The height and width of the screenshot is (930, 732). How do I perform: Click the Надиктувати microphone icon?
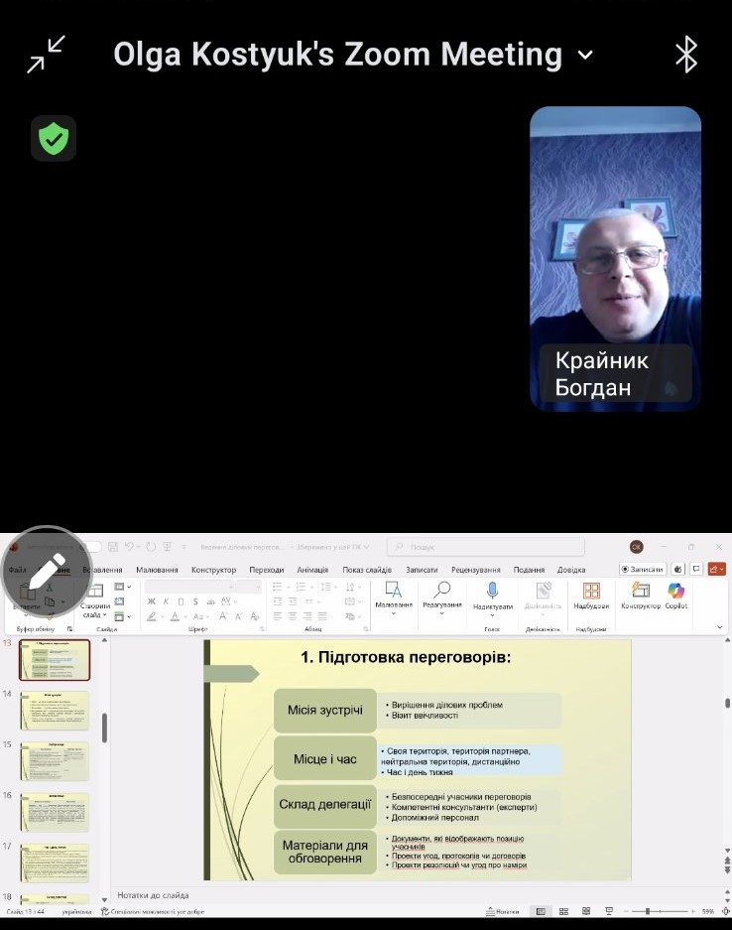coord(493,591)
